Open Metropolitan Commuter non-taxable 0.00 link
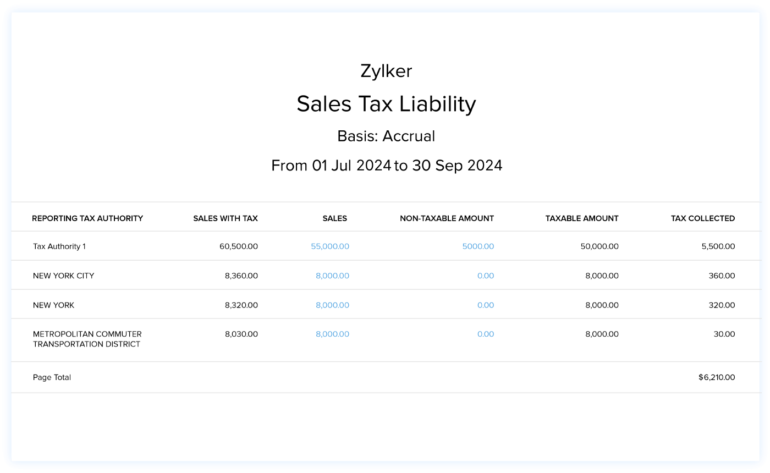Image resolution: width=770 pixels, height=473 pixels. click(486, 334)
